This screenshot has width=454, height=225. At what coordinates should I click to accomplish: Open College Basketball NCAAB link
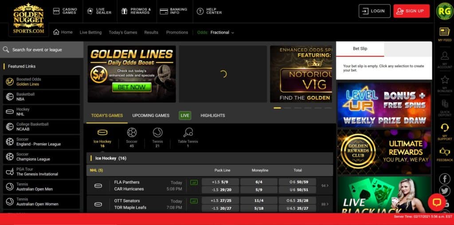pos(41,127)
